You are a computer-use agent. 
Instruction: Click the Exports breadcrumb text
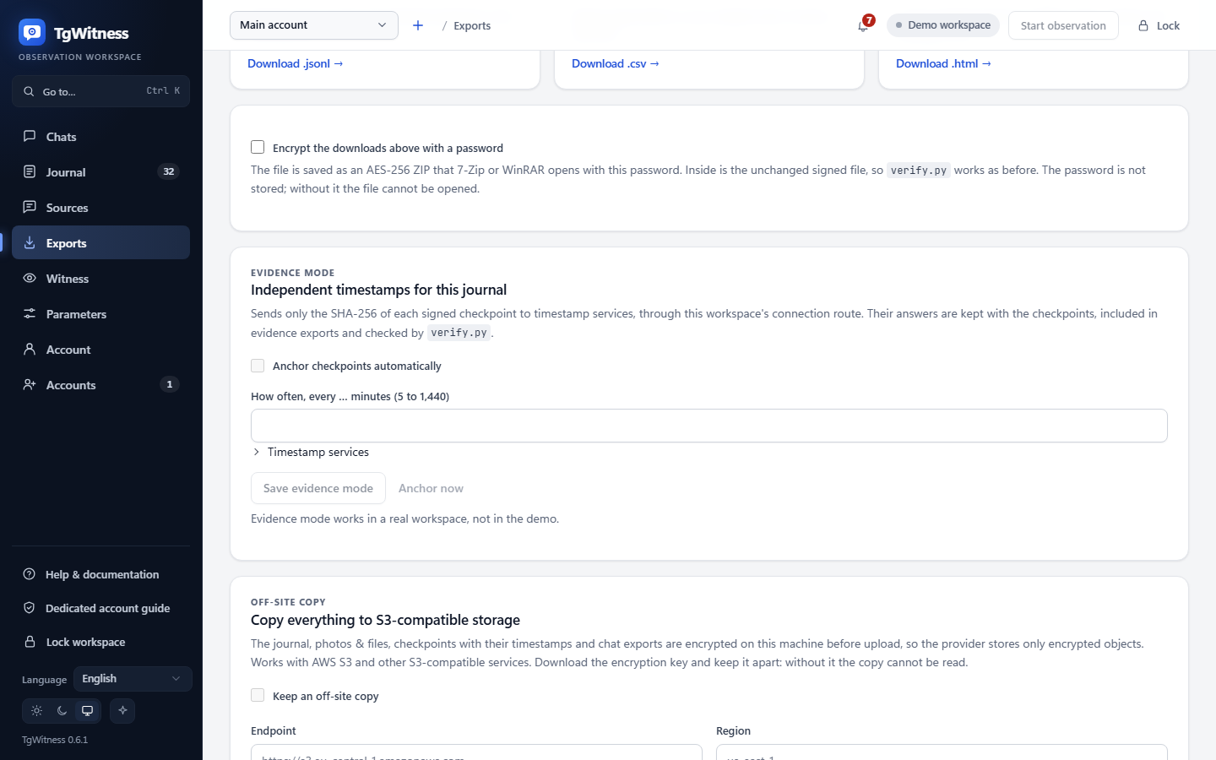click(472, 26)
